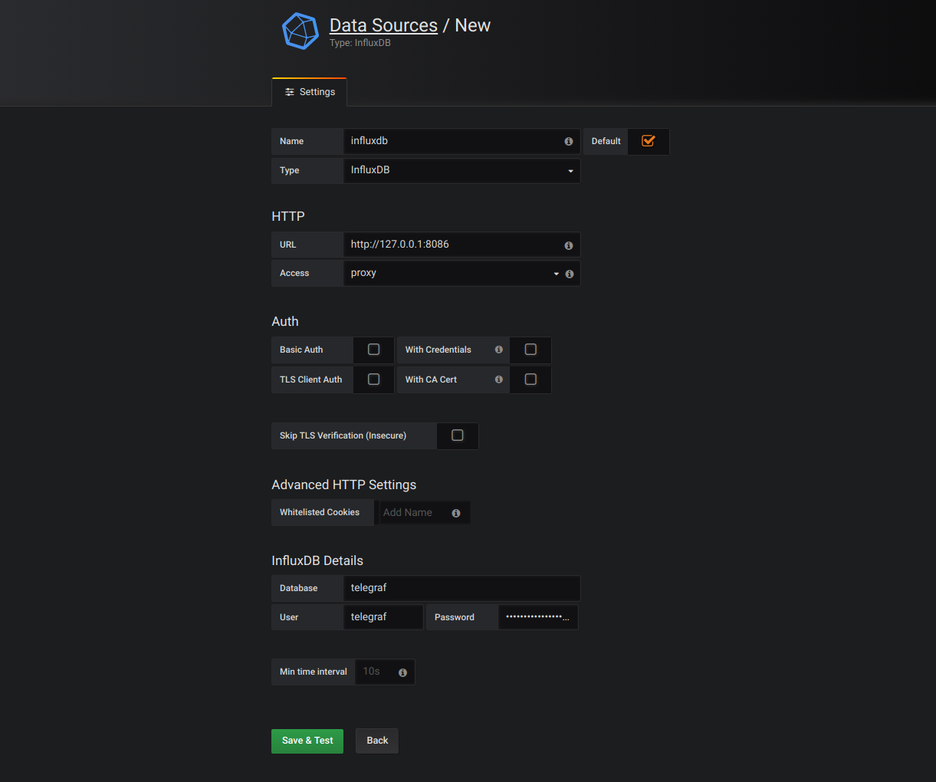Click the sliders icon on the Settings tab
Screen dimensions: 936x782
click(x=289, y=91)
